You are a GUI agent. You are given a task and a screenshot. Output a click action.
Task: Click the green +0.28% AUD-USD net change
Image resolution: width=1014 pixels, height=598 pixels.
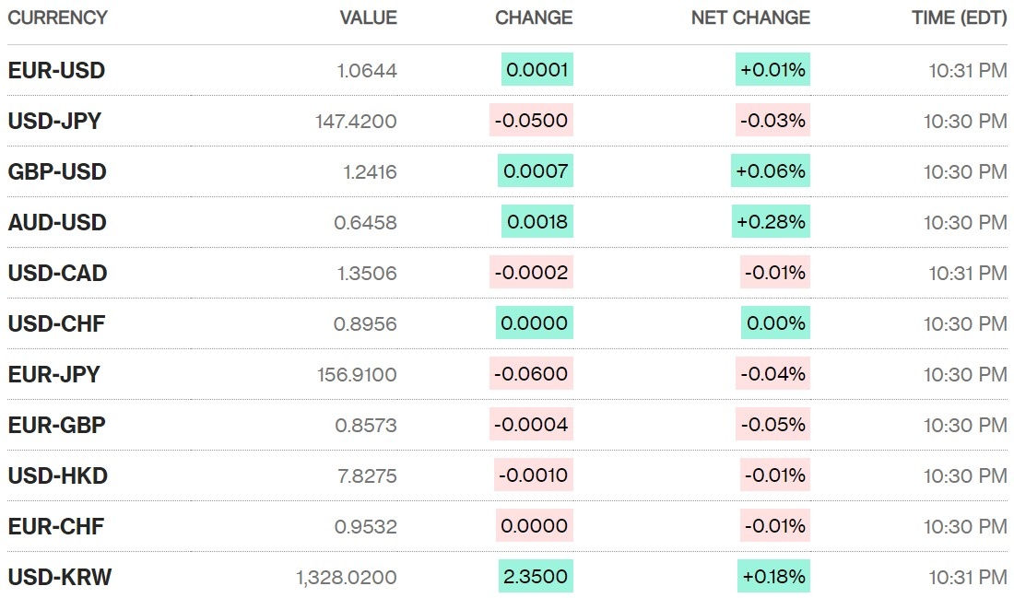pyautogui.click(x=771, y=222)
